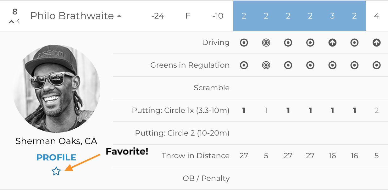Select the highlighted hole score of 3
Viewport: 388px width, 190px height.
click(x=332, y=16)
